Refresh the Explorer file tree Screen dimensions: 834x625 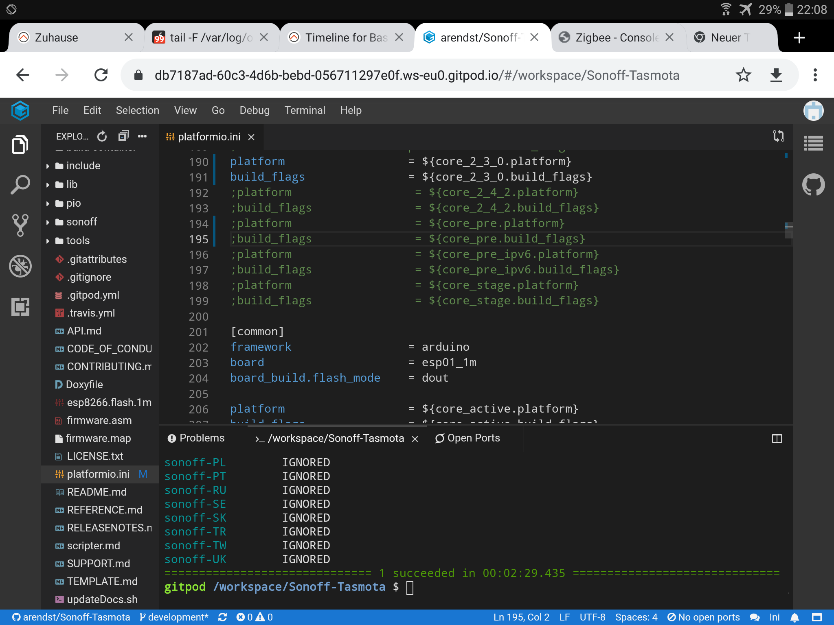pos(102,136)
